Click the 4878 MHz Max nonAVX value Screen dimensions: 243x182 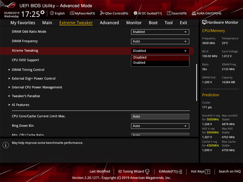pos(228,124)
